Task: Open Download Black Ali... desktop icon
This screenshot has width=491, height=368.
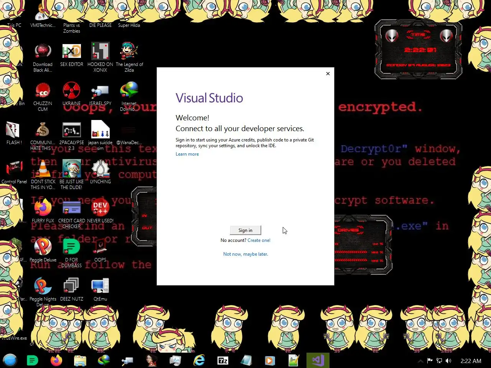Action: click(43, 58)
